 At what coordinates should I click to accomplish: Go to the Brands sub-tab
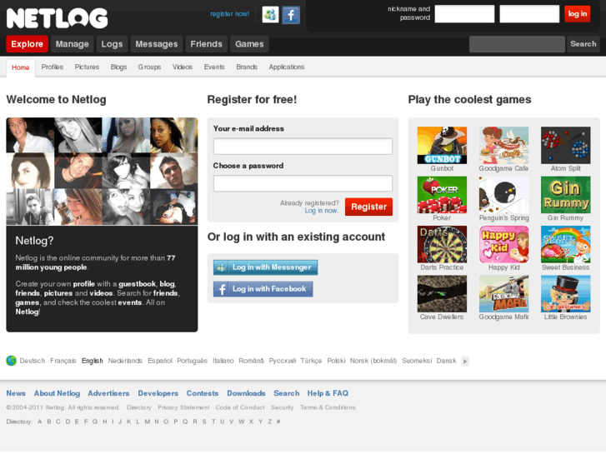[x=247, y=67]
